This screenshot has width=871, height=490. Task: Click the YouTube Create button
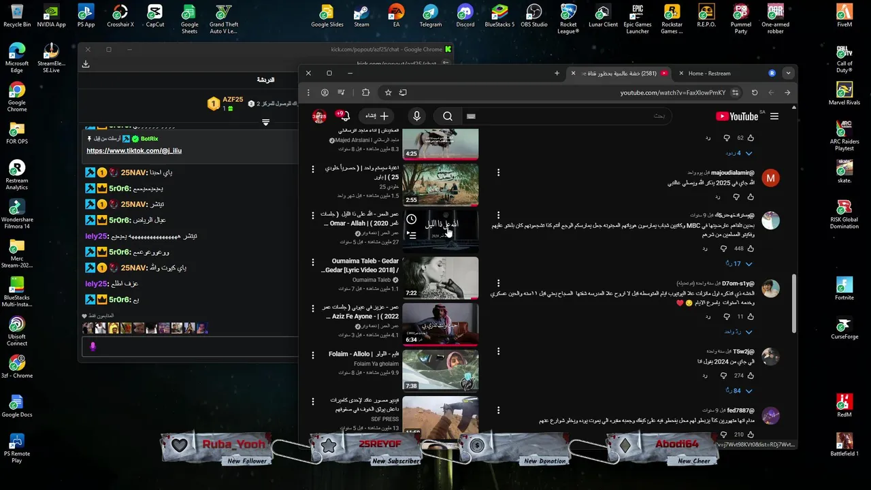point(376,116)
